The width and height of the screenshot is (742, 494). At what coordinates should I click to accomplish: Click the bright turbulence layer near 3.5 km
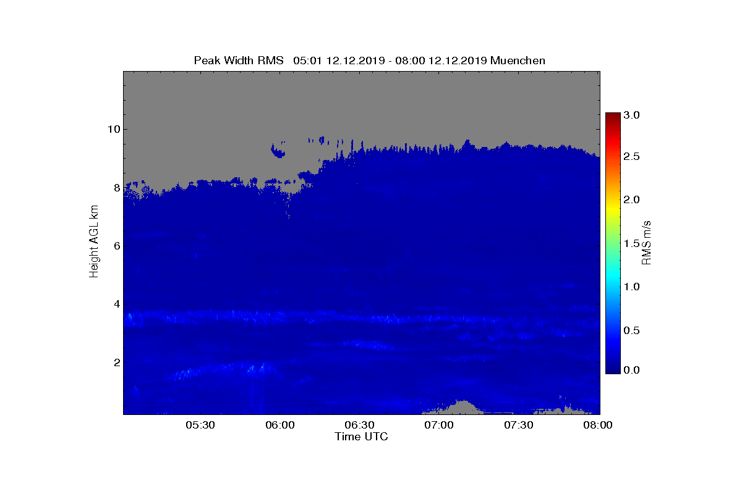click(362, 317)
